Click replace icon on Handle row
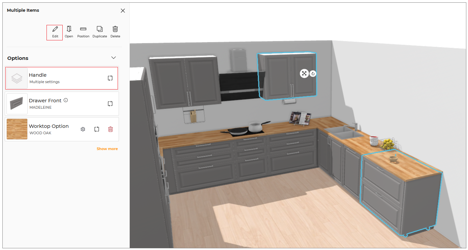Screen dimensions: 468x250 (110, 78)
